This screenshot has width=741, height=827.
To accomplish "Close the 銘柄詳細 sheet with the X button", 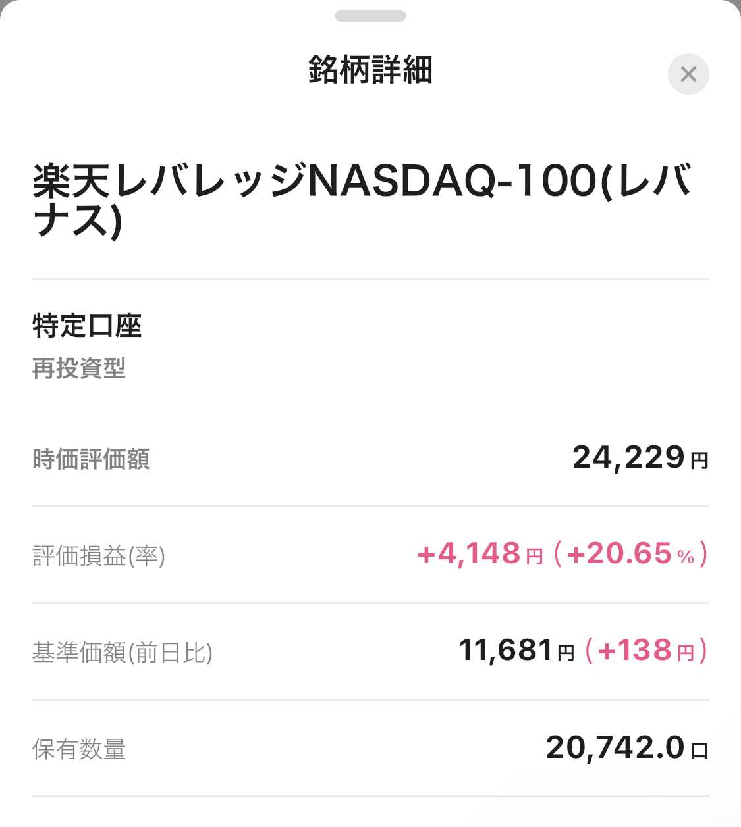I will pos(688,74).
